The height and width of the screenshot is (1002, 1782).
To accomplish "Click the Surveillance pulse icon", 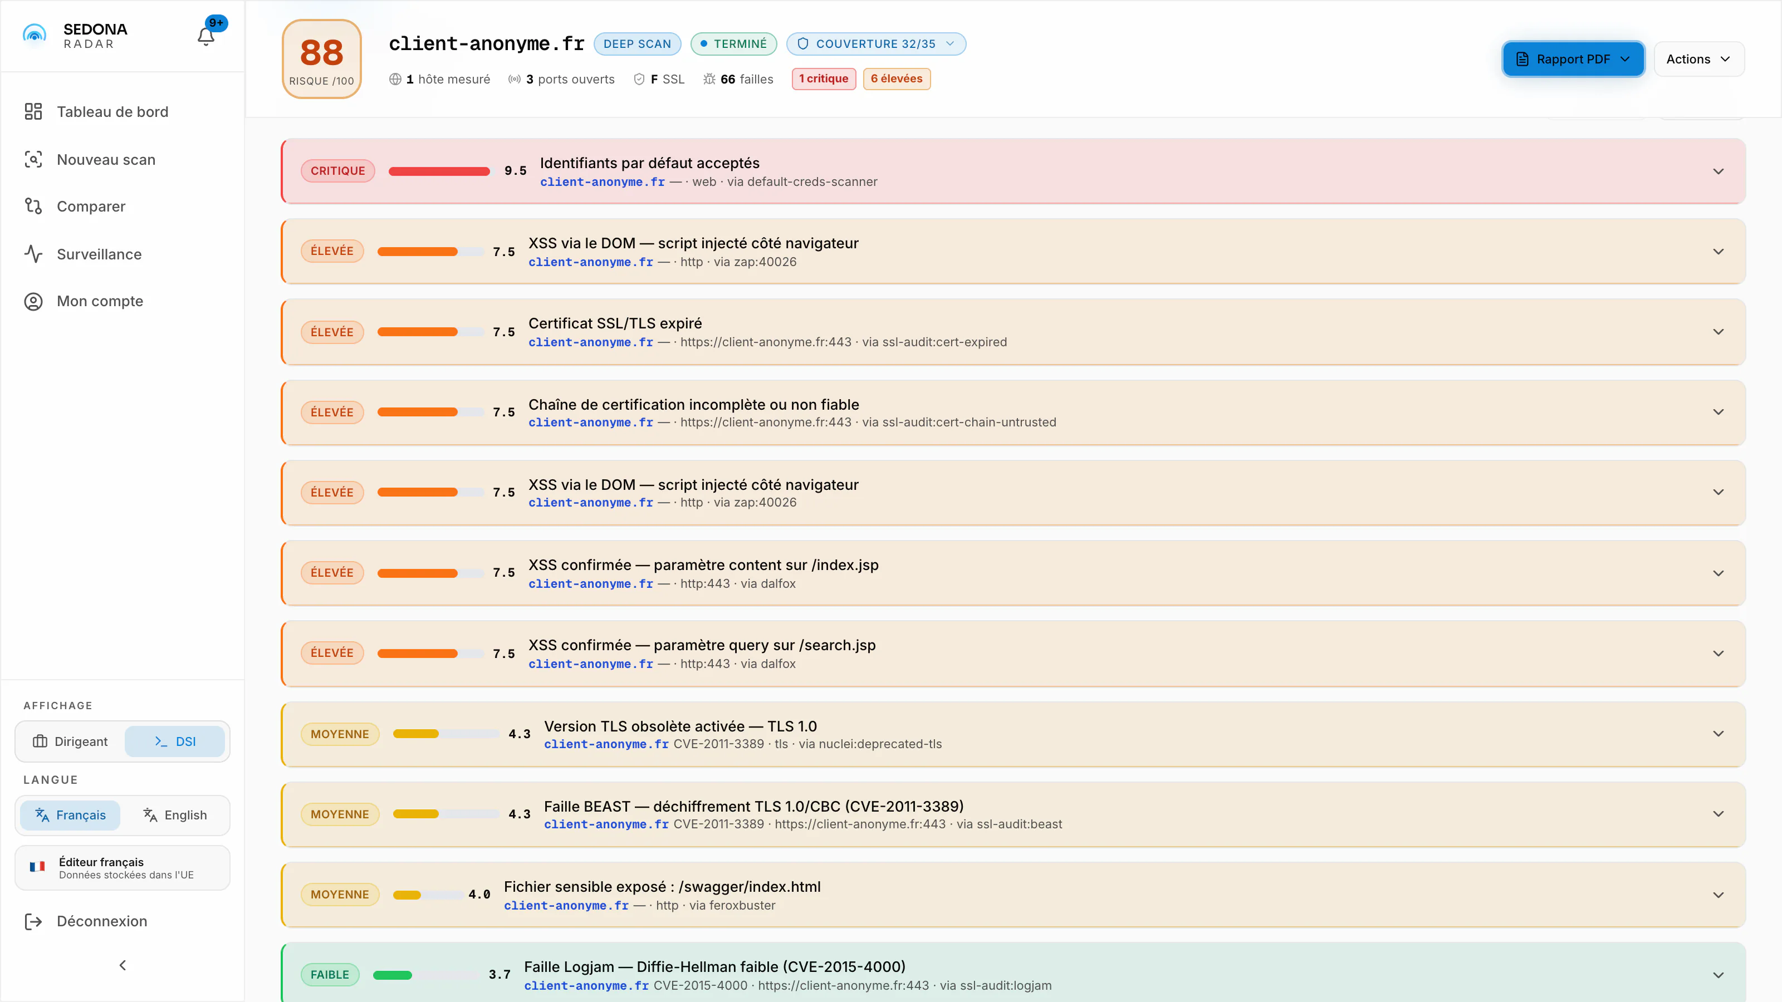I will click(33, 254).
